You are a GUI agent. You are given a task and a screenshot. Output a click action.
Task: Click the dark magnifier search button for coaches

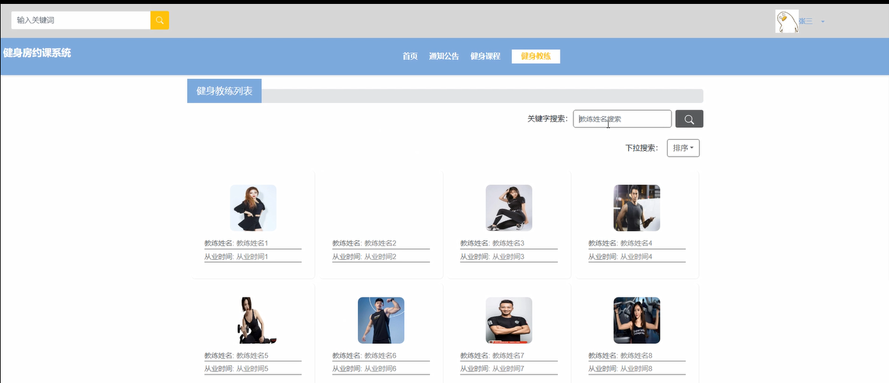tap(689, 119)
